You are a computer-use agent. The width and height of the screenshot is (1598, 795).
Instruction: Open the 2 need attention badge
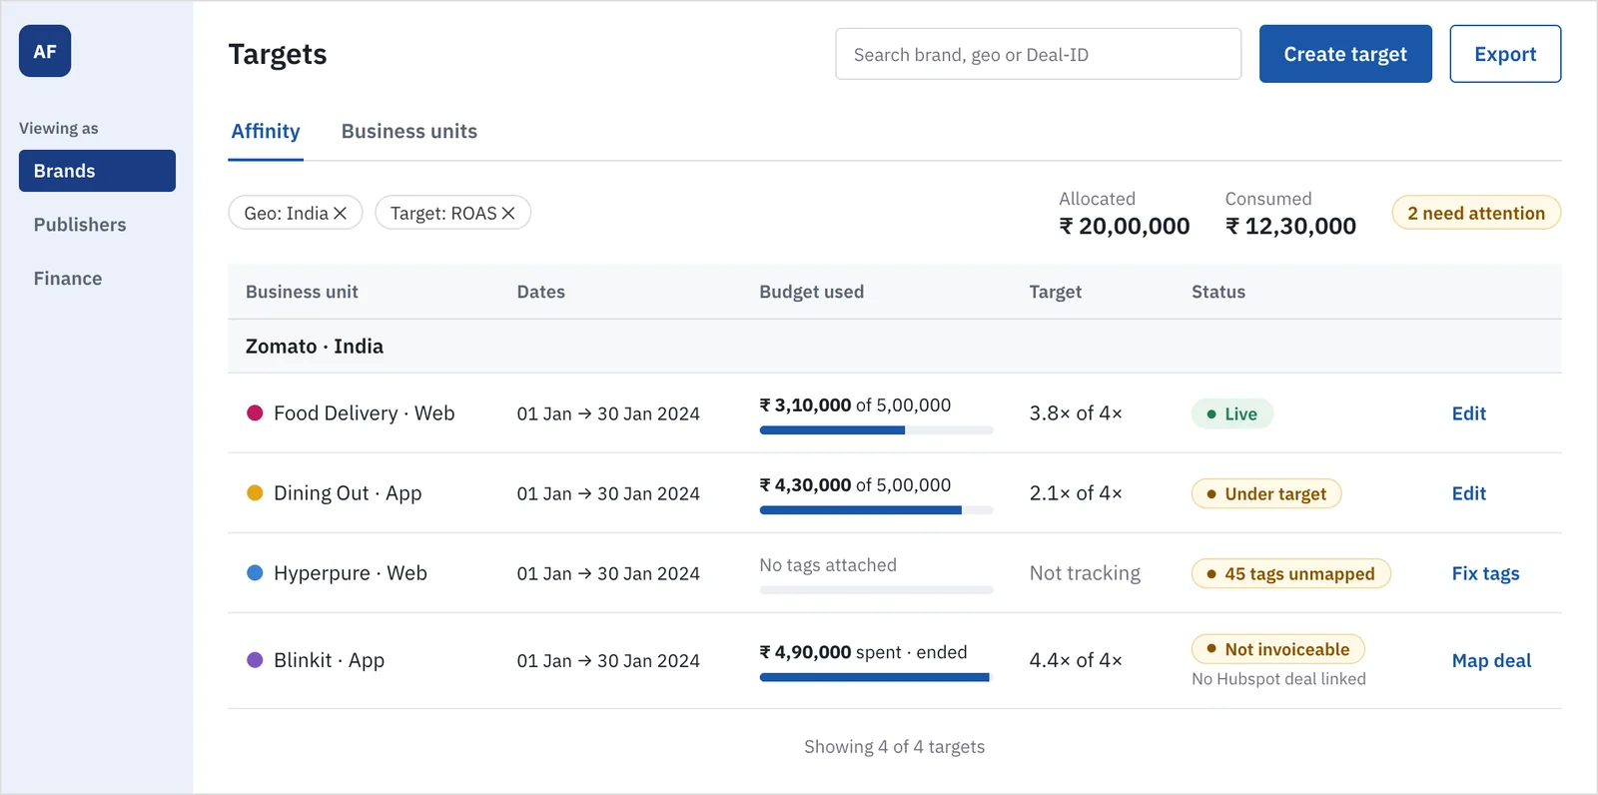pyautogui.click(x=1476, y=213)
